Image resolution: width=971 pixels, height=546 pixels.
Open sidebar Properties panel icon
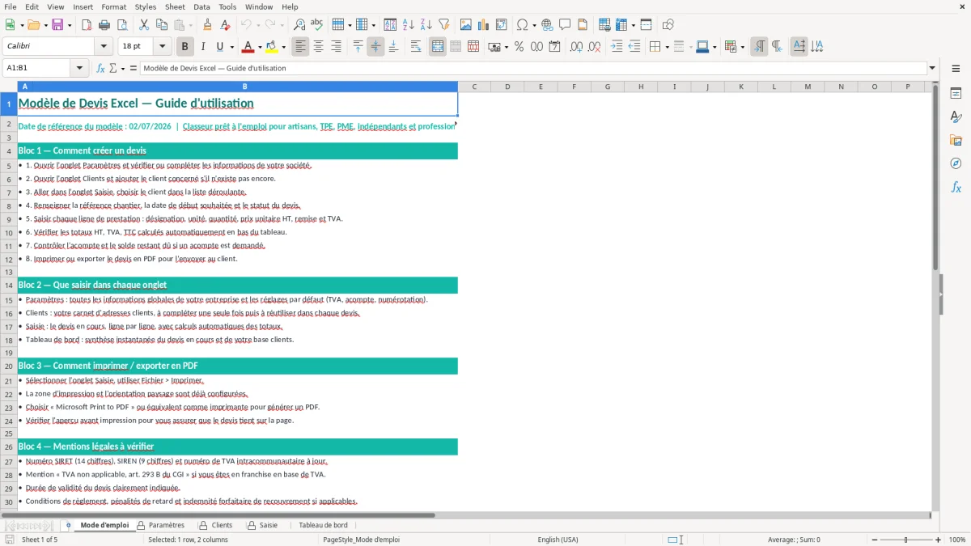956,94
